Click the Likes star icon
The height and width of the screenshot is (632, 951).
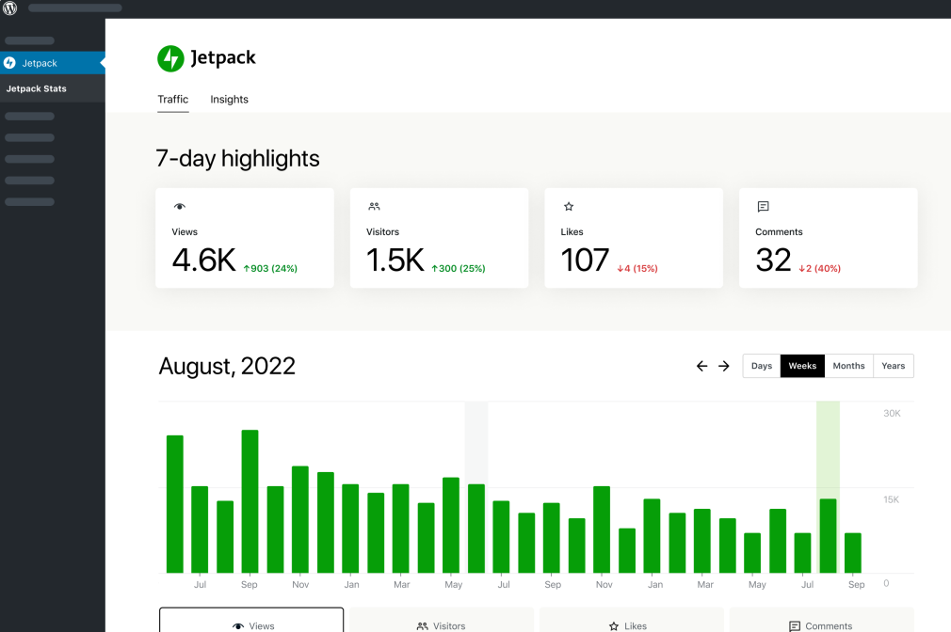tap(569, 207)
